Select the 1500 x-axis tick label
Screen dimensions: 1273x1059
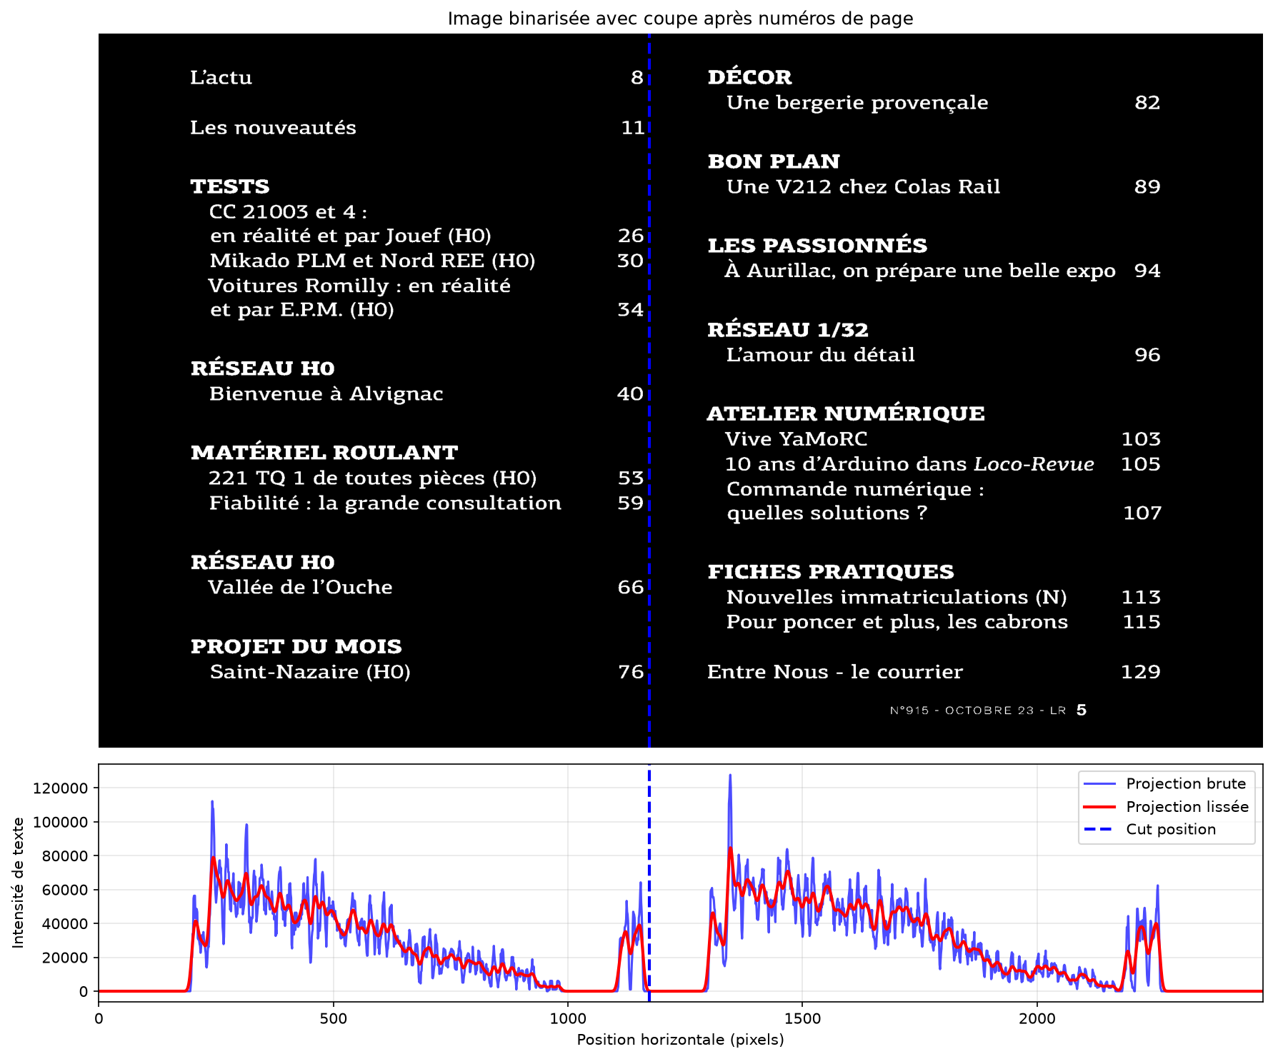coord(802,1019)
